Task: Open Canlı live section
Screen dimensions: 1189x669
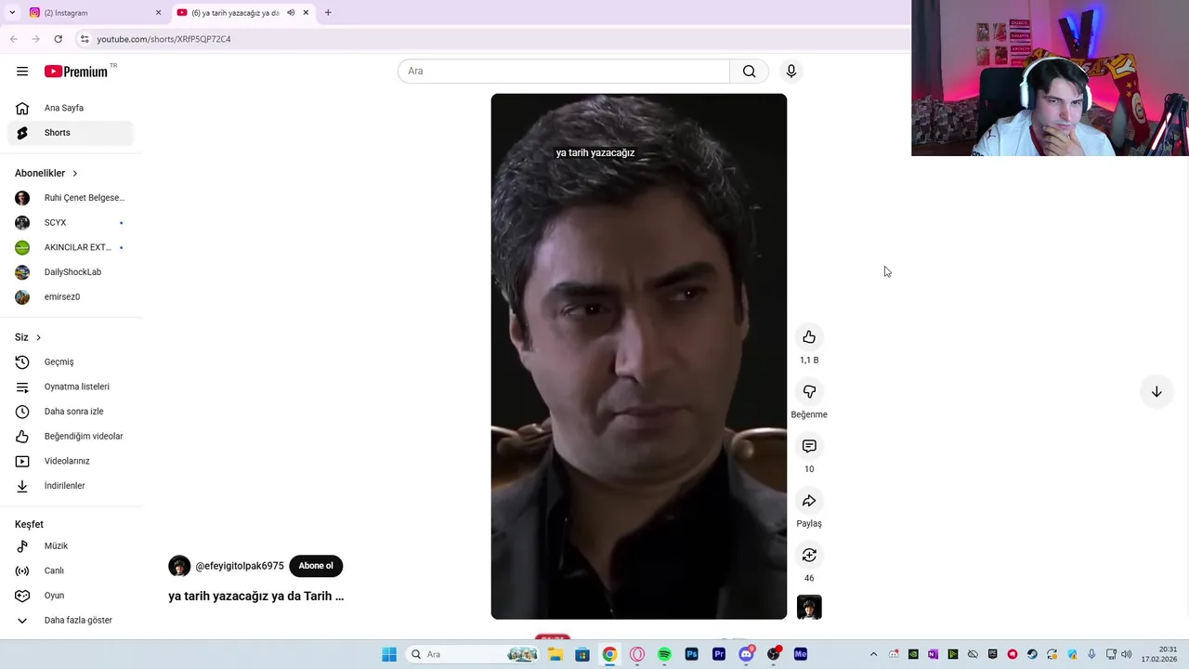Action: pyautogui.click(x=71, y=571)
